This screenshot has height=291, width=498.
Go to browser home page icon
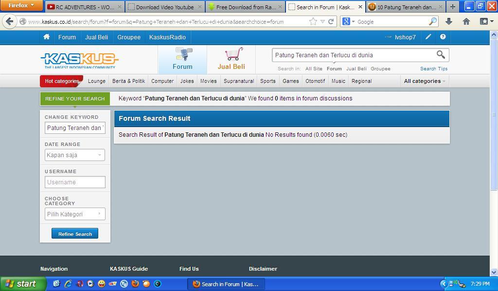click(466, 21)
